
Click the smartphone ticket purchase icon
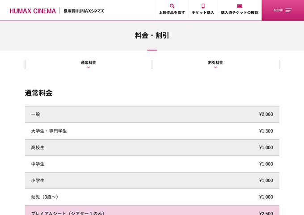pos(203,6)
